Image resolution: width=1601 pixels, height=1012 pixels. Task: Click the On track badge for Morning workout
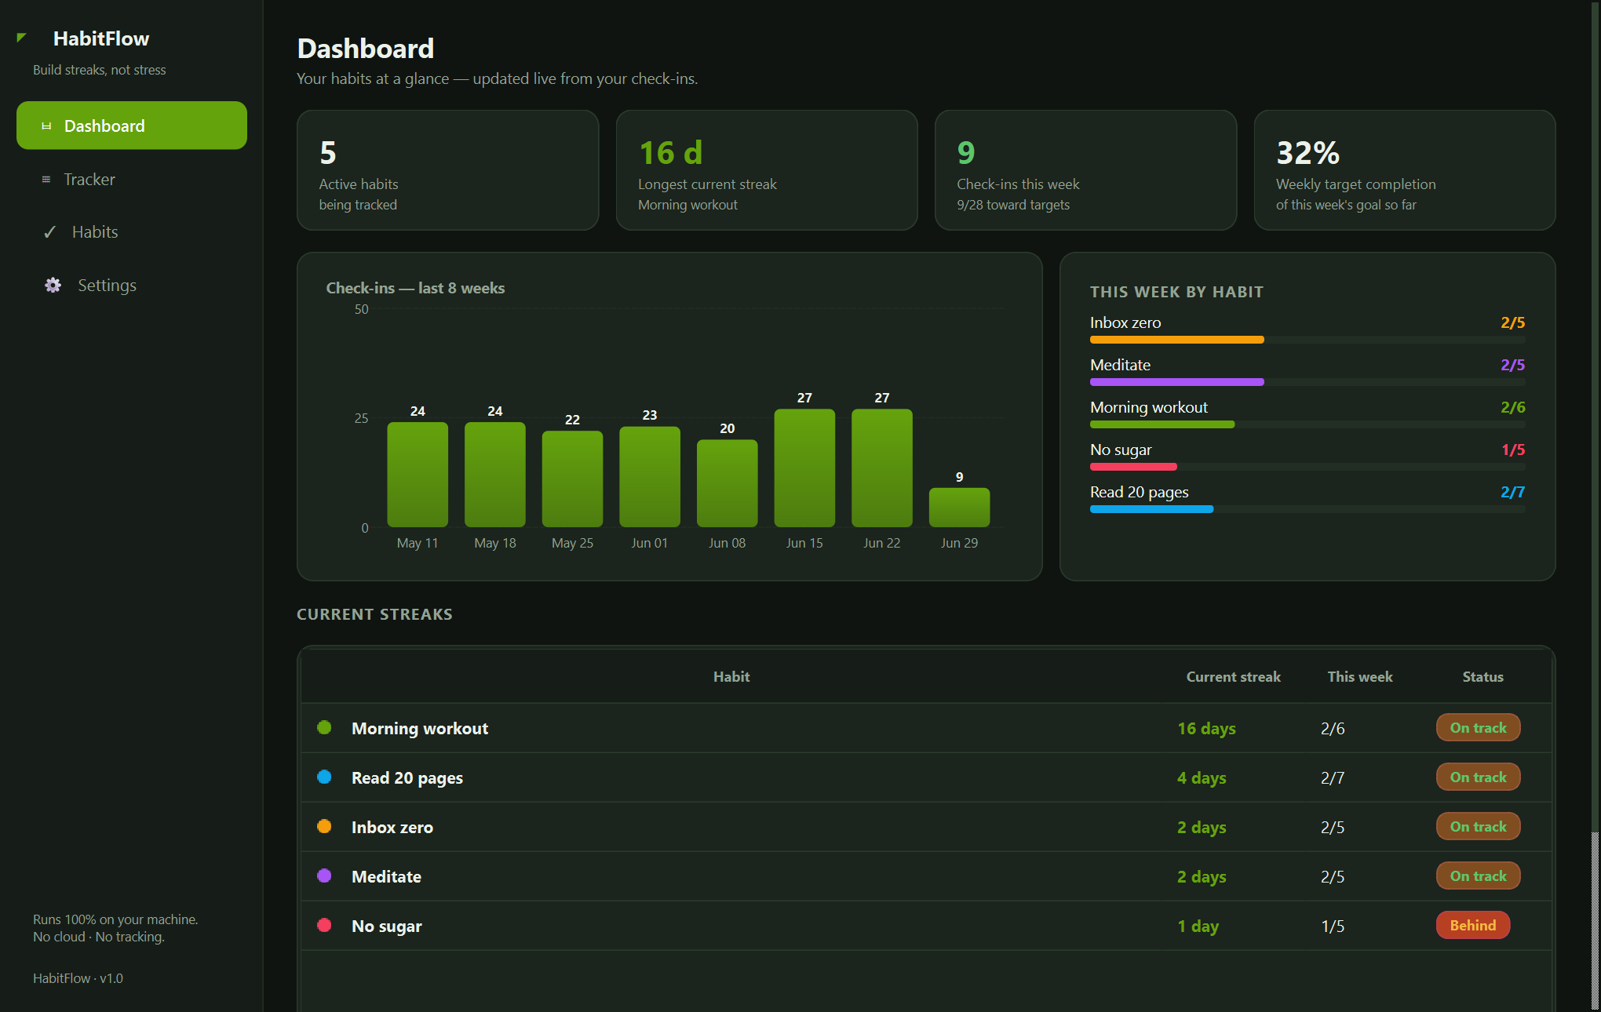[1478, 727]
